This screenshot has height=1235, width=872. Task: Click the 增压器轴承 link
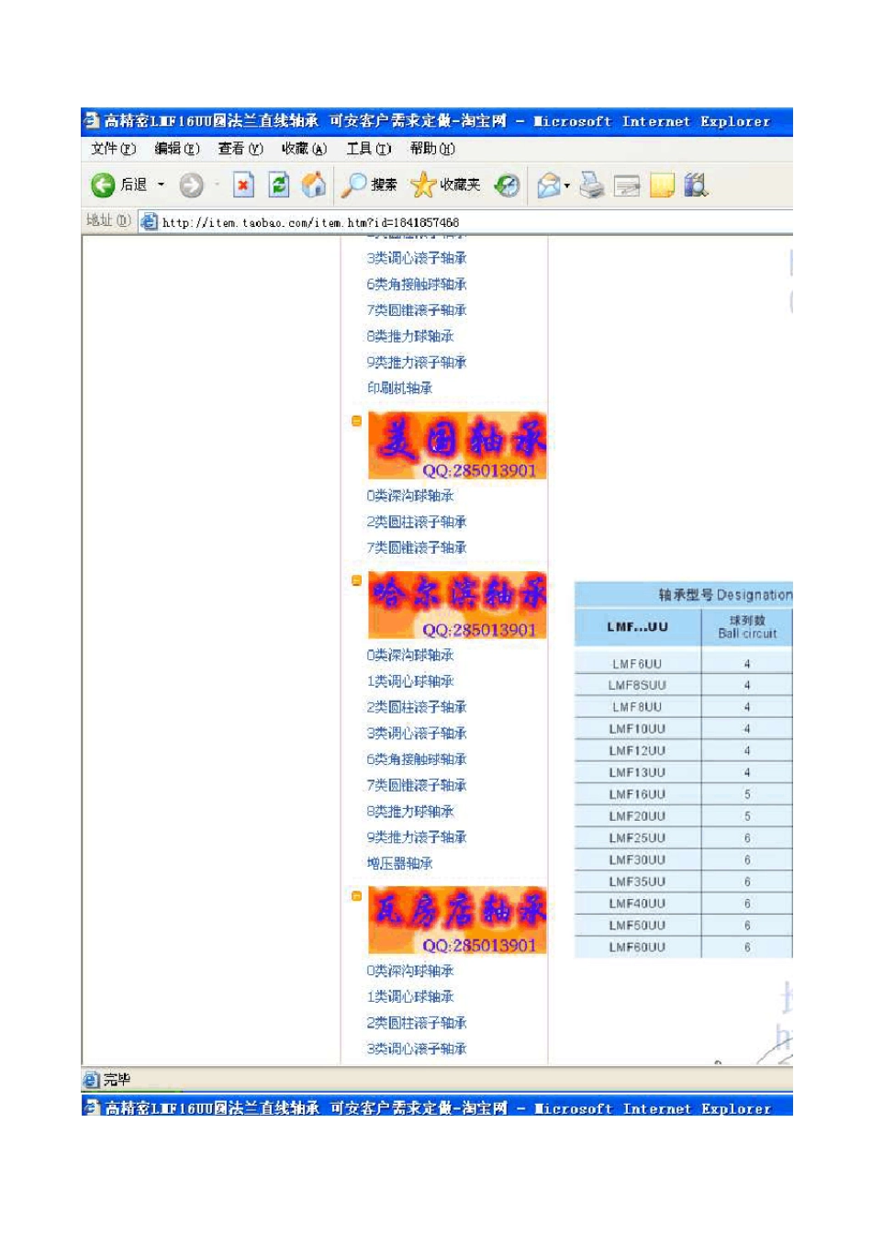[399, 863]
